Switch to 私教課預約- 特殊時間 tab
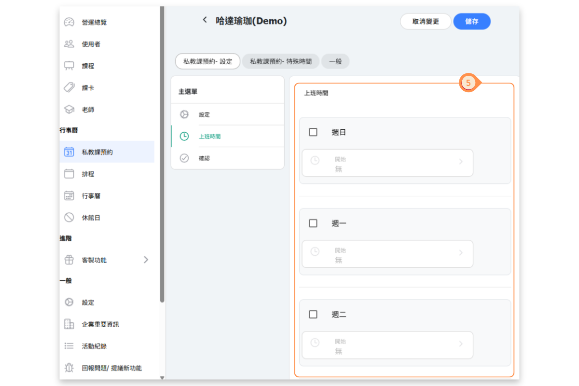579x386 pixels. tap(280, 62)
